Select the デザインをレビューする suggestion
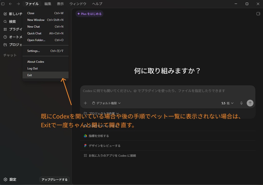Screen dimensions: 263x185 click(x=168, y=146)
